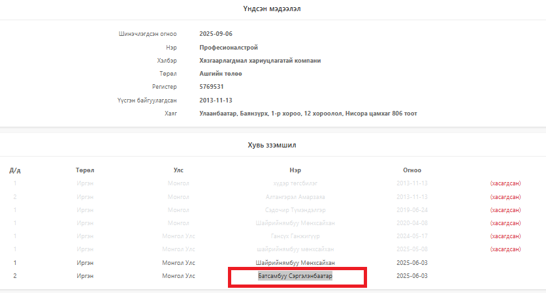Select 'Хязгаарлагдмал хариуцлагатай компани' value
Viewport: 546px width, 293px height.
(260, 61)
